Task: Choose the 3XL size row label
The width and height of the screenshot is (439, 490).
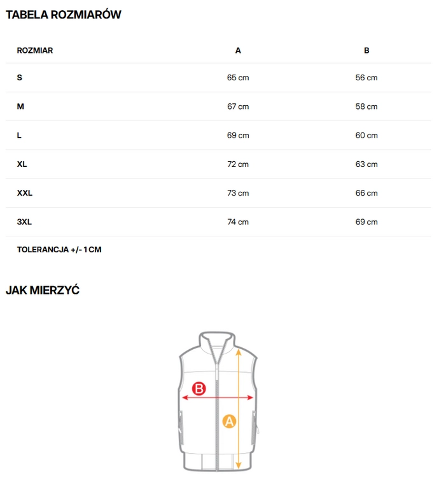Action: pyautogui.click(x=24, y=222)
